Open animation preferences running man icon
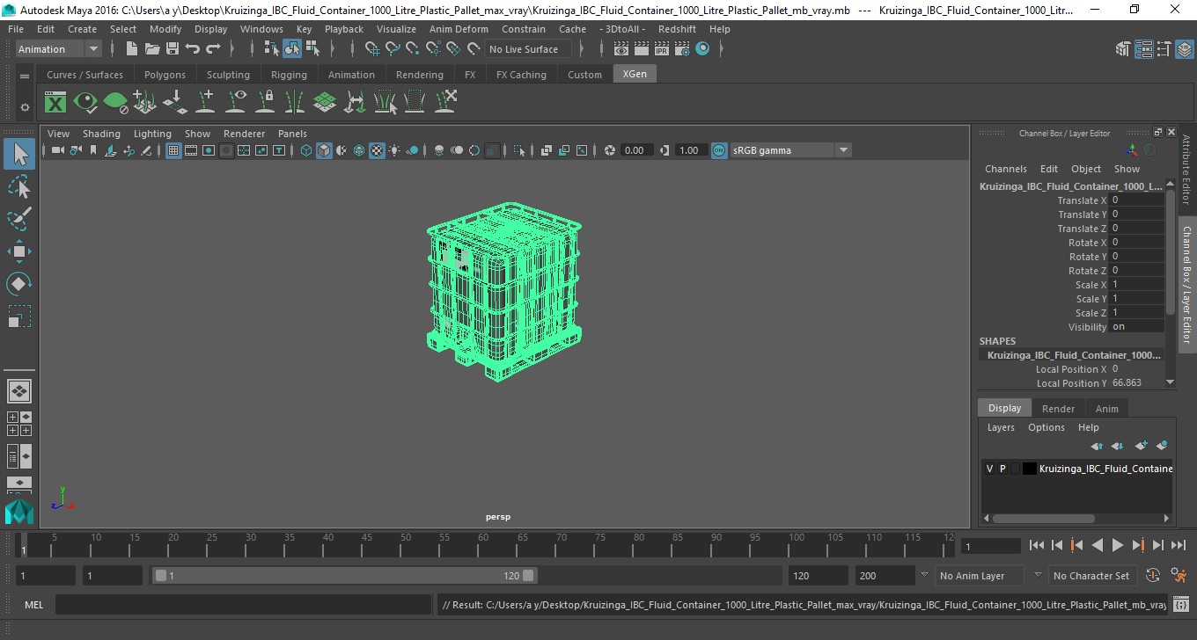The image size is (1197, 640). (x=1179, y=576)
